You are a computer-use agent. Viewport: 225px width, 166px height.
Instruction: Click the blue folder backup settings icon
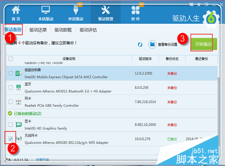(x=152, y=44)
